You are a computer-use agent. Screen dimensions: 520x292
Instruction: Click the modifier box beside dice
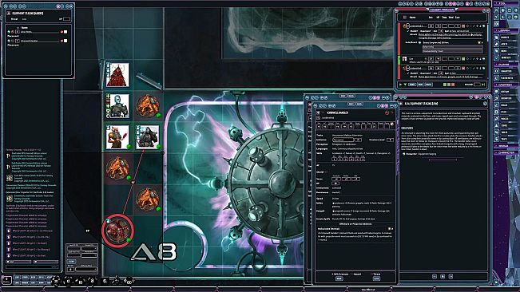(x=6, y=281)
